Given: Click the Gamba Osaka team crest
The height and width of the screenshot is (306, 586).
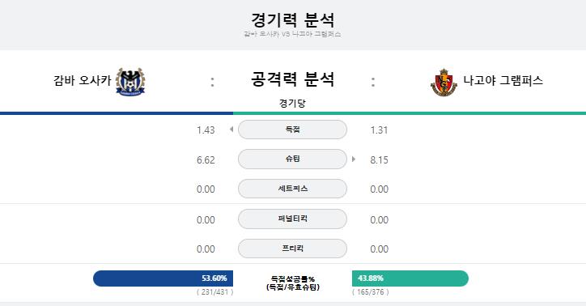Looking at the screenshot, I should pos(130,82).
